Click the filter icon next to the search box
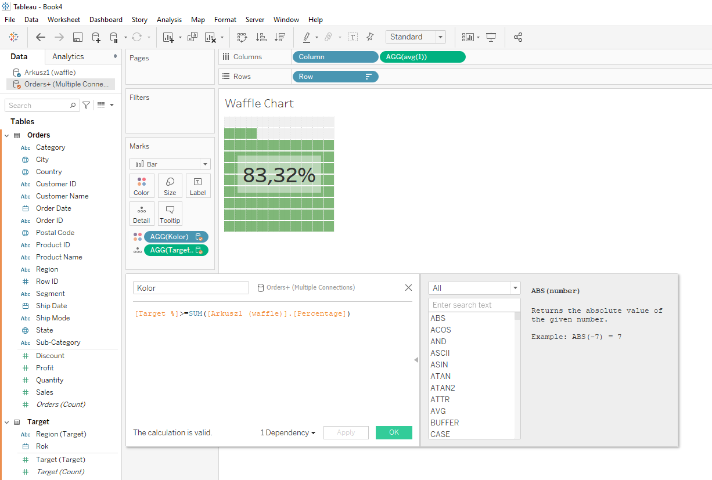Viewport: 712px width, 480px height. pos(87,105)
